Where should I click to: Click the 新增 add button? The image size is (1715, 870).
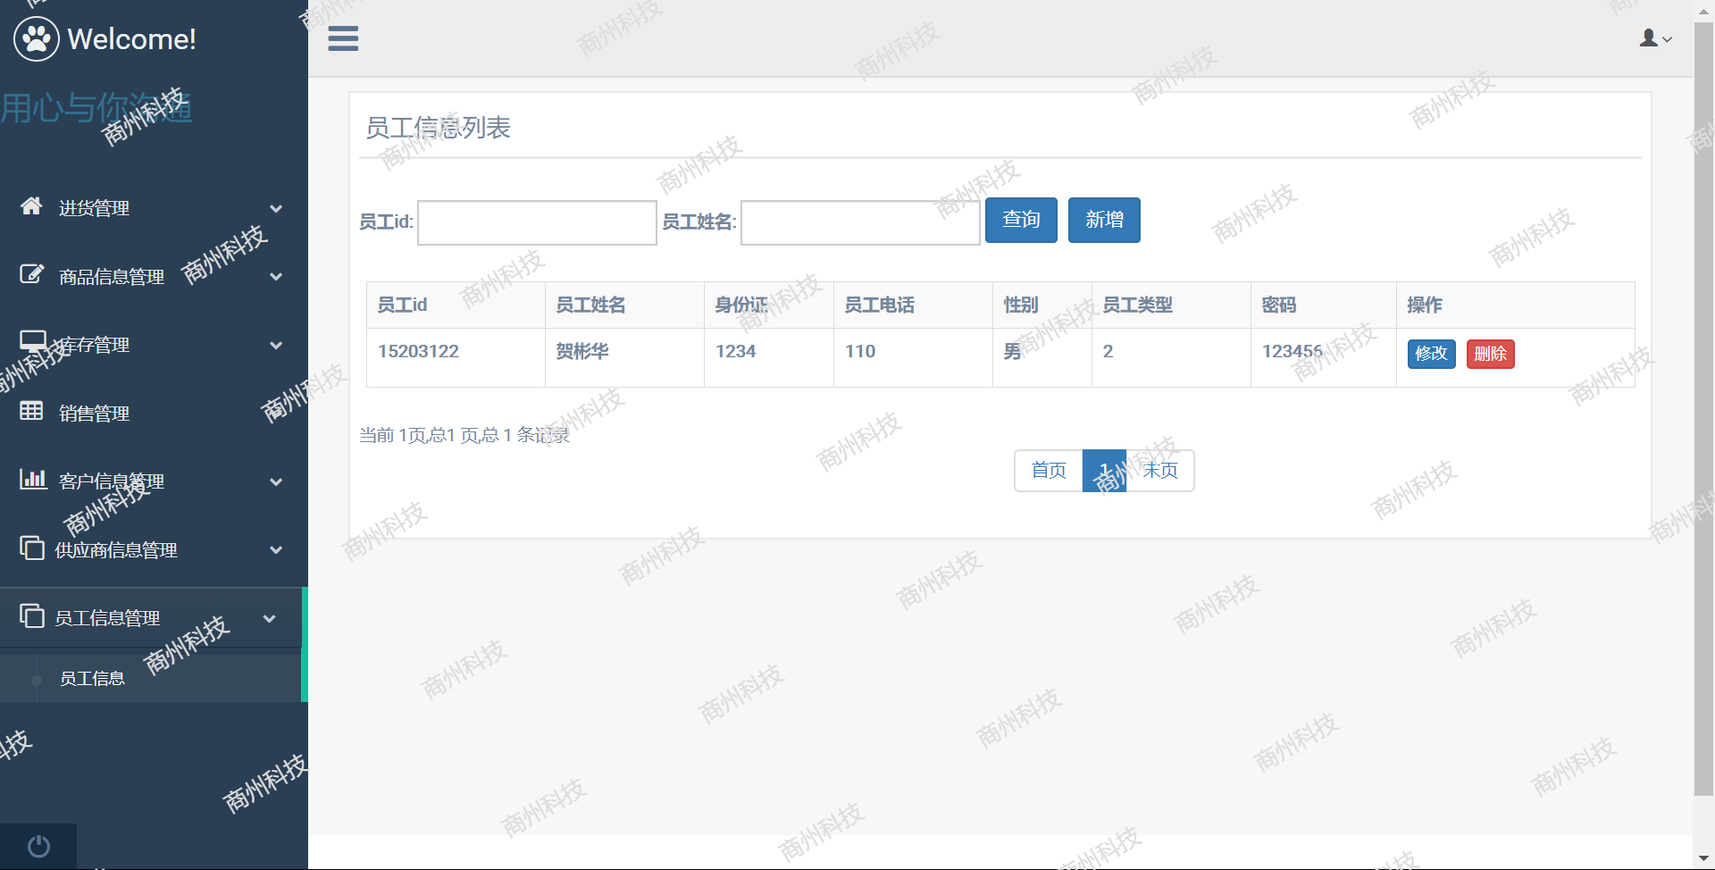point(1104,220)
